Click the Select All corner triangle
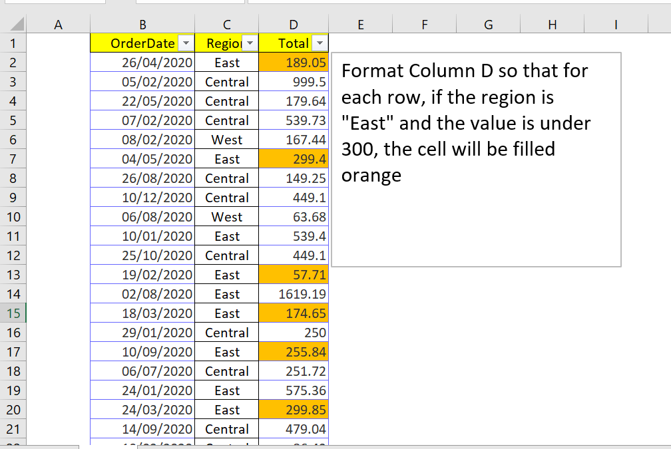The width and height of the screenshot is (671, 449). [17, 25]
